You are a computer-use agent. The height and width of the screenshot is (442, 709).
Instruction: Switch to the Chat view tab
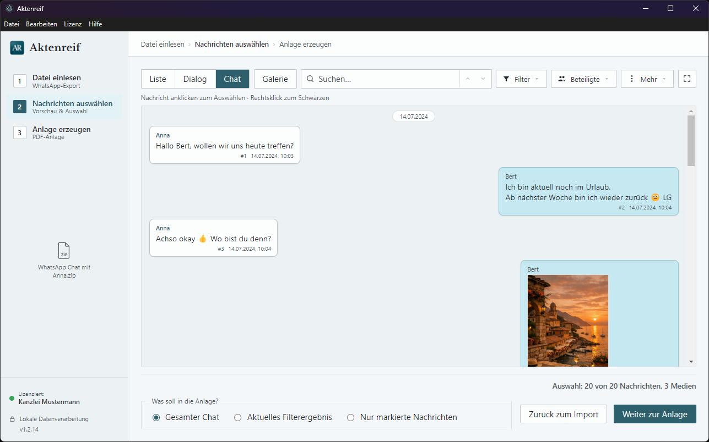(232, 79)
